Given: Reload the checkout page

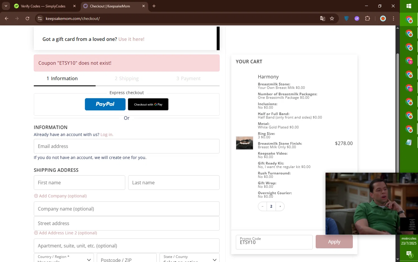Looking at the screenshot, I should click(x=27, y=18).
